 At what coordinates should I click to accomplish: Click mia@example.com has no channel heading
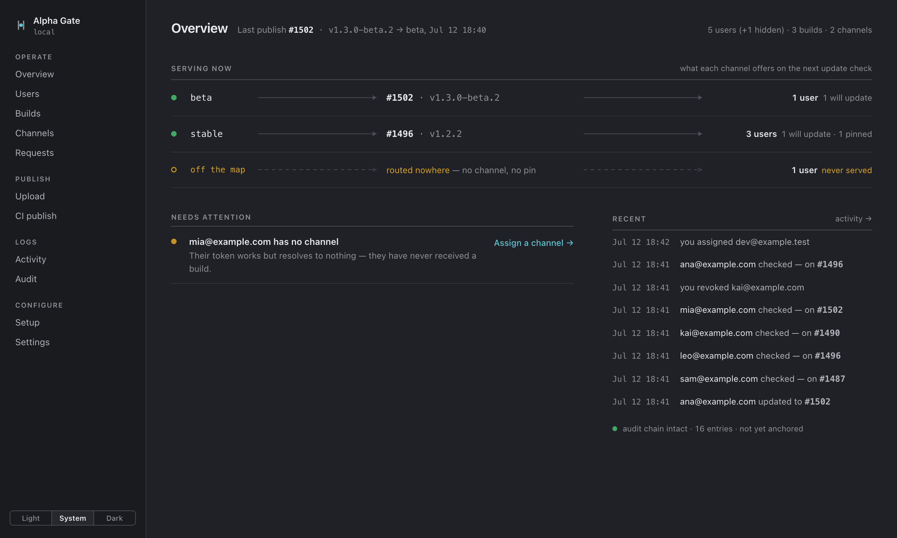(x=264, y=242)
